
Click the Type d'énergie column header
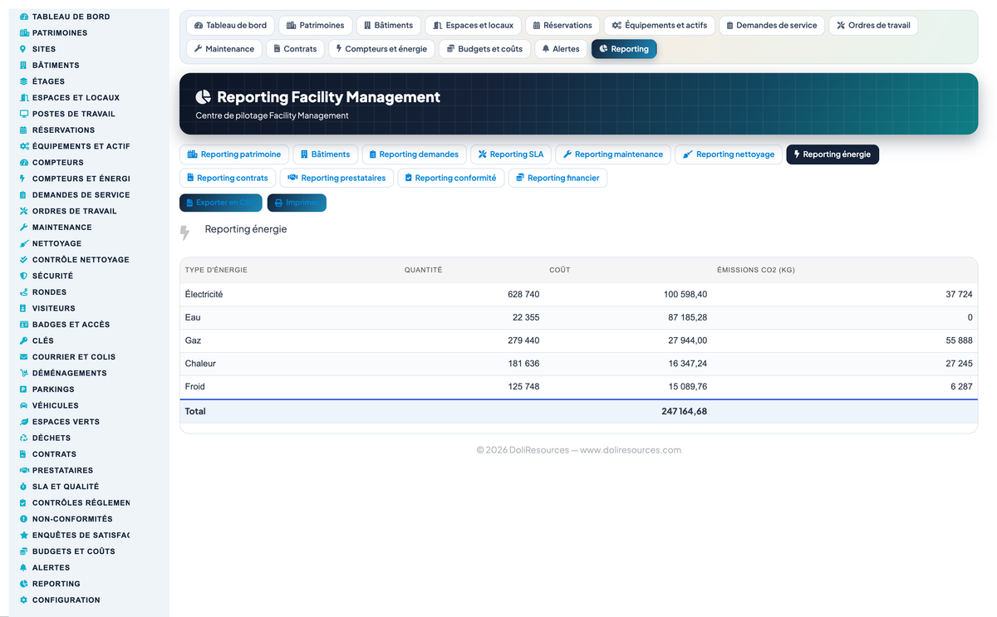pyautogui.click(x=216, y=270)
